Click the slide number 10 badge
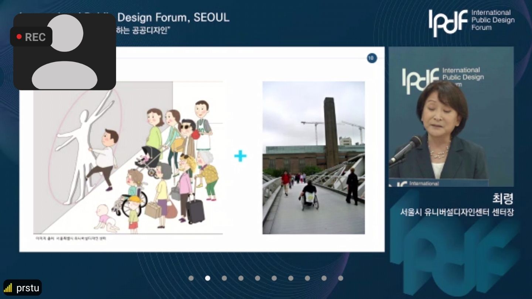 point(372,58)
